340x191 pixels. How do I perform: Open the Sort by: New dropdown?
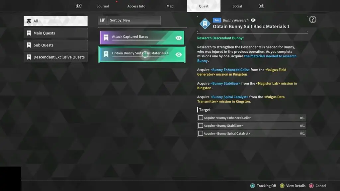click(134, 20)
